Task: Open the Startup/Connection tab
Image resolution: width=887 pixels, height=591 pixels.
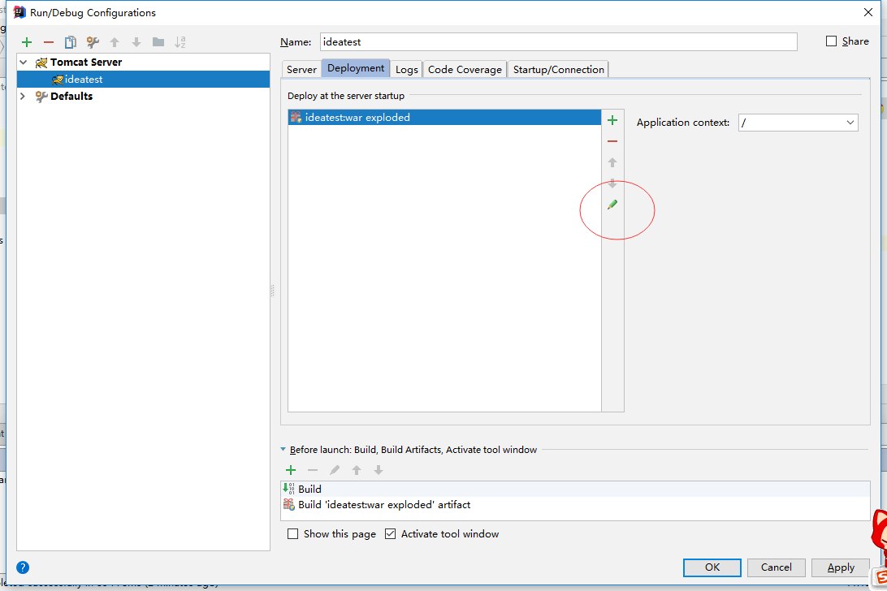Action: point(558,70)
